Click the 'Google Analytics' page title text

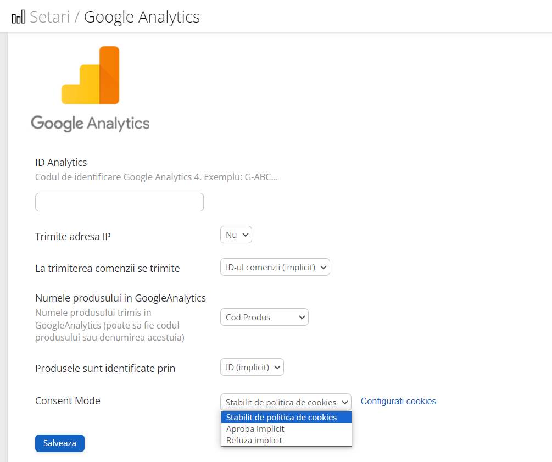[142, 17]
